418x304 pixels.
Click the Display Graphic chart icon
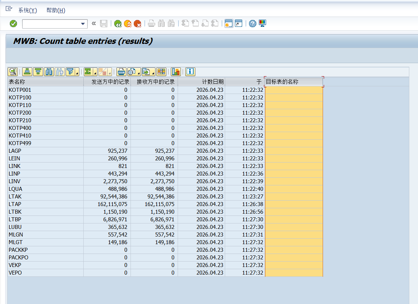pos(176,72)
